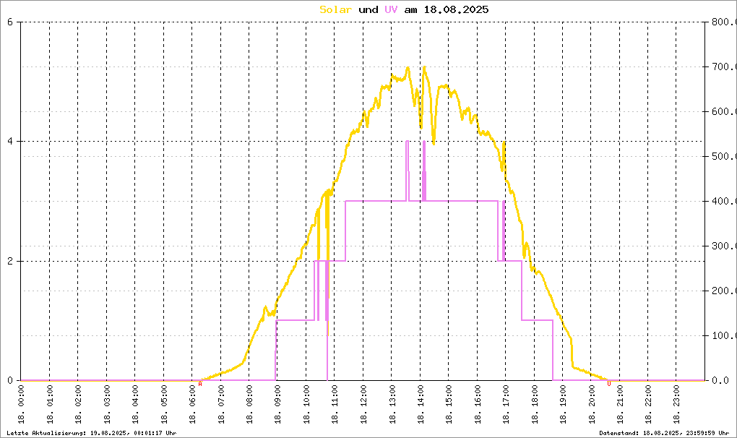Click the left axis label '0'
The image size is (737, 438).
(10, 380)
